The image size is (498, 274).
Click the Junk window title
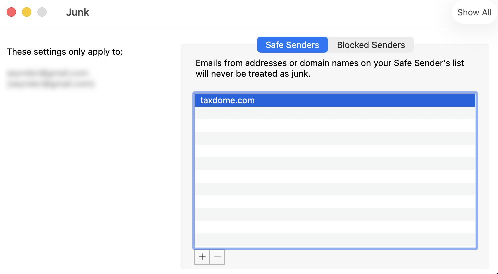[78, 12]
